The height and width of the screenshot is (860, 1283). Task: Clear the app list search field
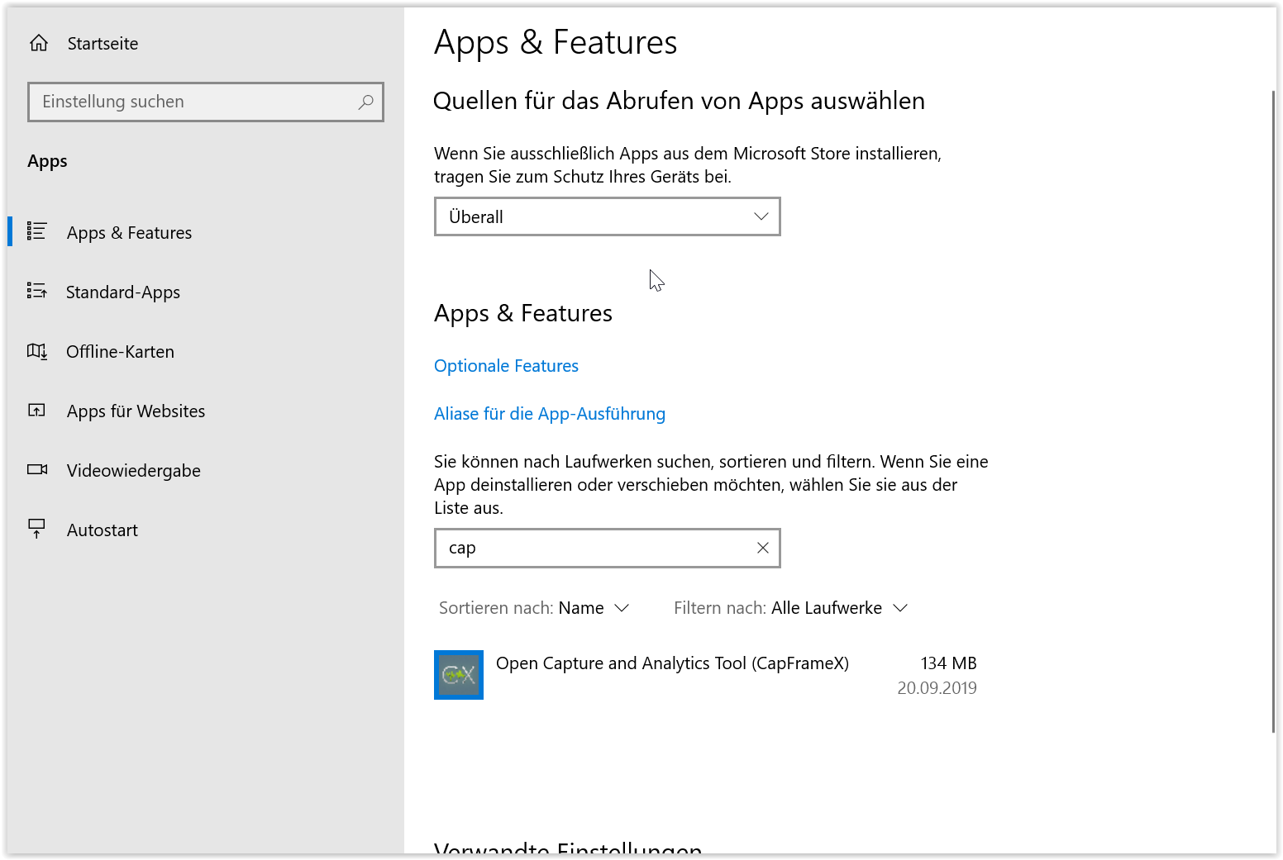[x=762, y=548]
